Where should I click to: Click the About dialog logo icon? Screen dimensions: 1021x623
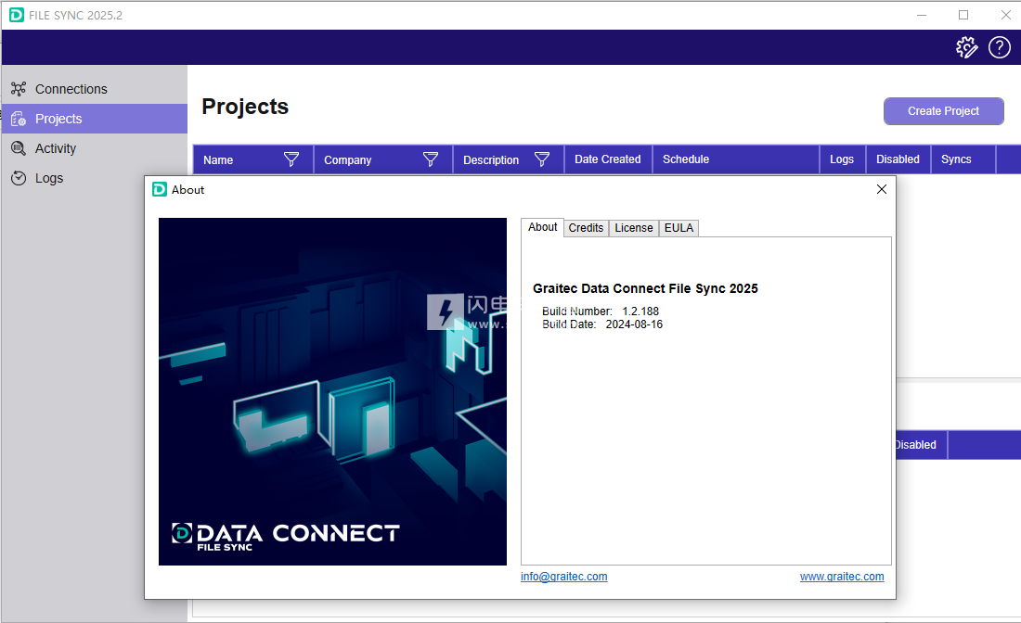(160, 189)
